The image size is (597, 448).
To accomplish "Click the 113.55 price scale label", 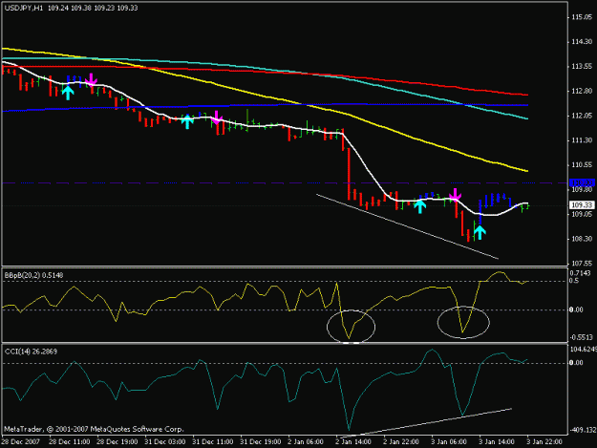I will (x=582, y=67).
